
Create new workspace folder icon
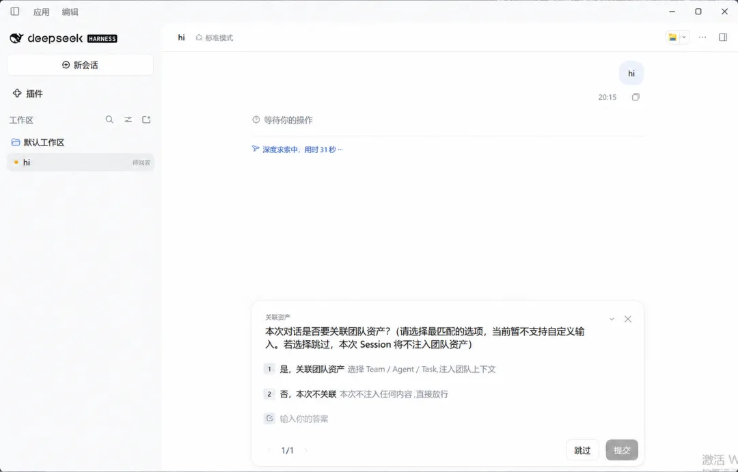click(x=146, y=120)
